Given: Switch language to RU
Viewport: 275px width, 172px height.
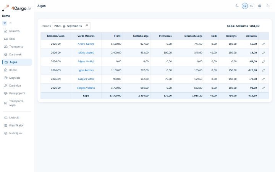Looking at the screenshot, I should click(x=251, y=6).
